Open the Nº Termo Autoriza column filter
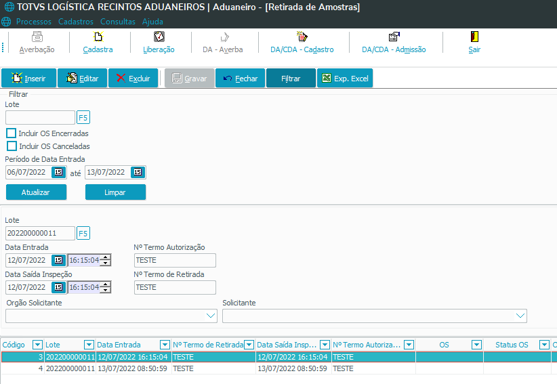 point(409,345)
